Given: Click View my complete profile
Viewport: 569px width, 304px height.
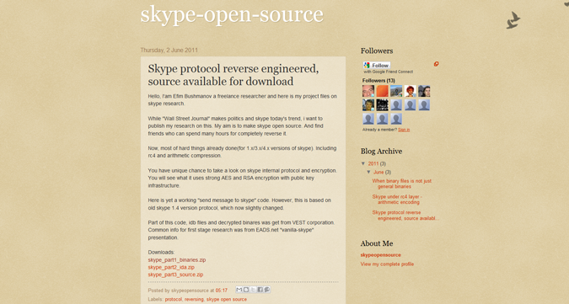Looking at the screenshot, I should click(387, 264).
